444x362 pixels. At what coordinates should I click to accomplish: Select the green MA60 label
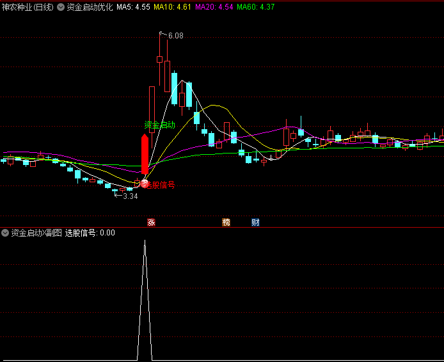[255, 8]
